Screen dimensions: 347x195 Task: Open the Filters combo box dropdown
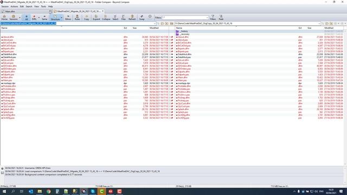(207, 17)
